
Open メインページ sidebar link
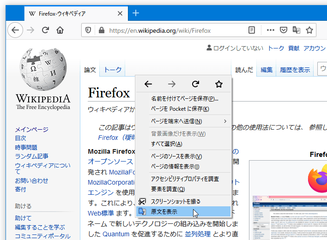coord(32,130)
